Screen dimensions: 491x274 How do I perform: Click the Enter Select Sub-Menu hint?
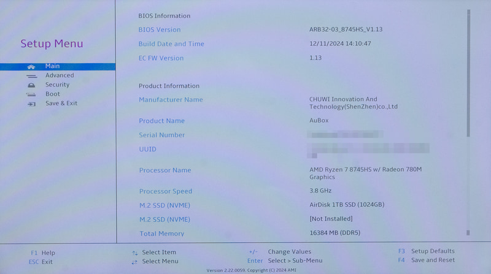[x=285, y=261]
